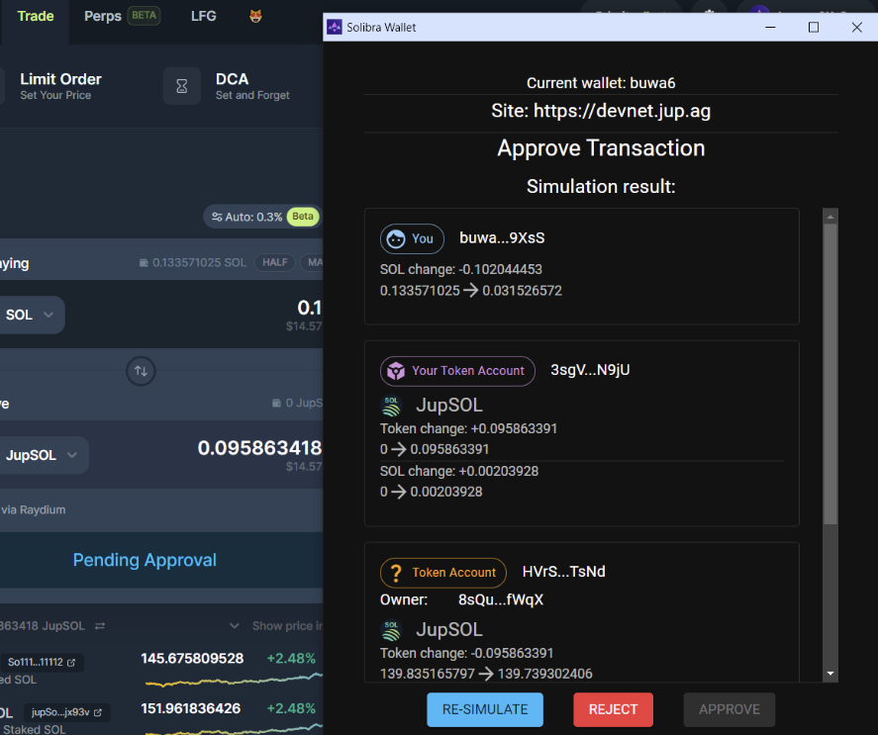Open the SOL token selector dropdown
Image resolution: width=878 pixels, height=735 pixels.
pos(30,316)
